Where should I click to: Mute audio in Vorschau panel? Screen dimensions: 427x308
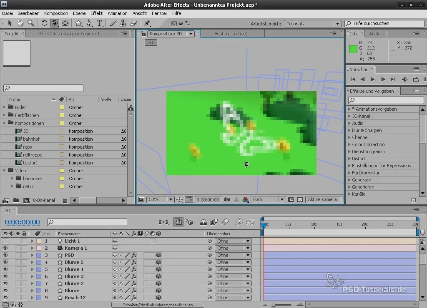tap(404, 79)
